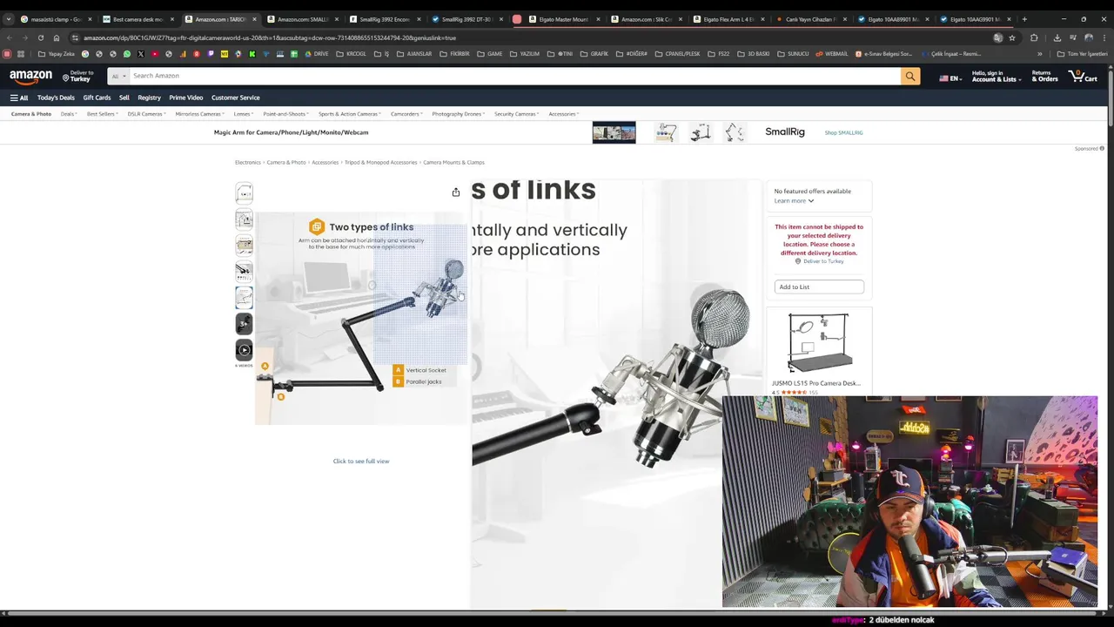The image size is (1114, 627).
Task: Select the first product image thumbnail
Action: point(244,193)
